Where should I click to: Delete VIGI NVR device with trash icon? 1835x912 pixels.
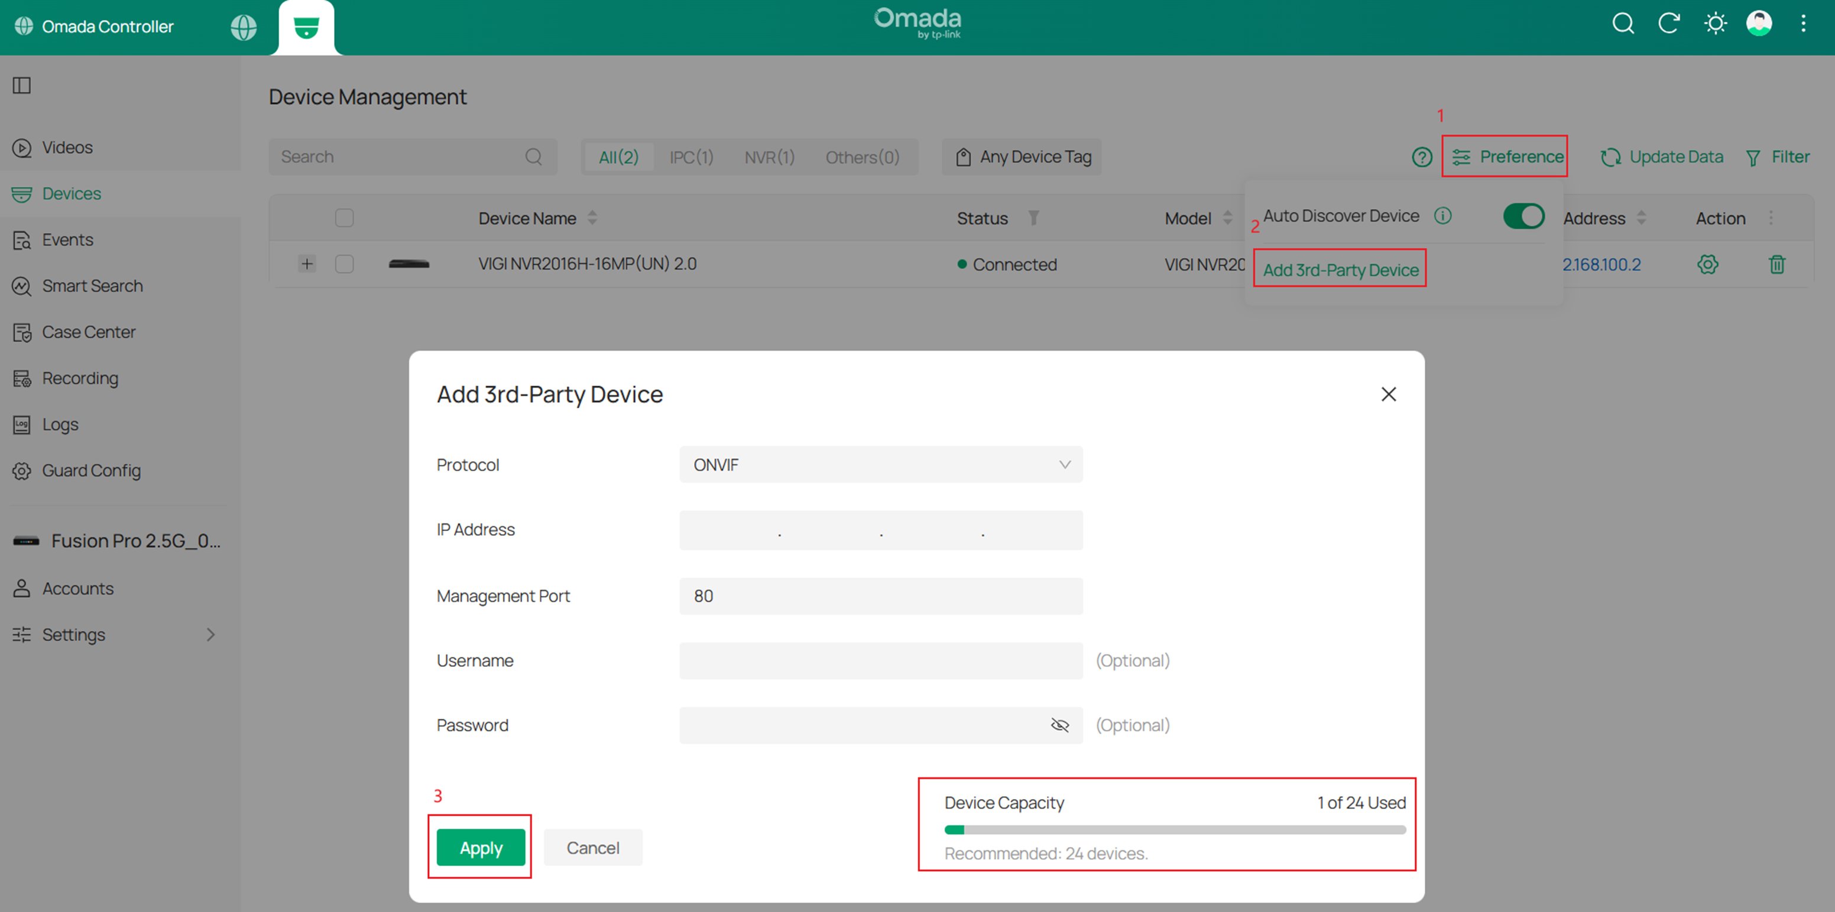(x=1777, y=264)
